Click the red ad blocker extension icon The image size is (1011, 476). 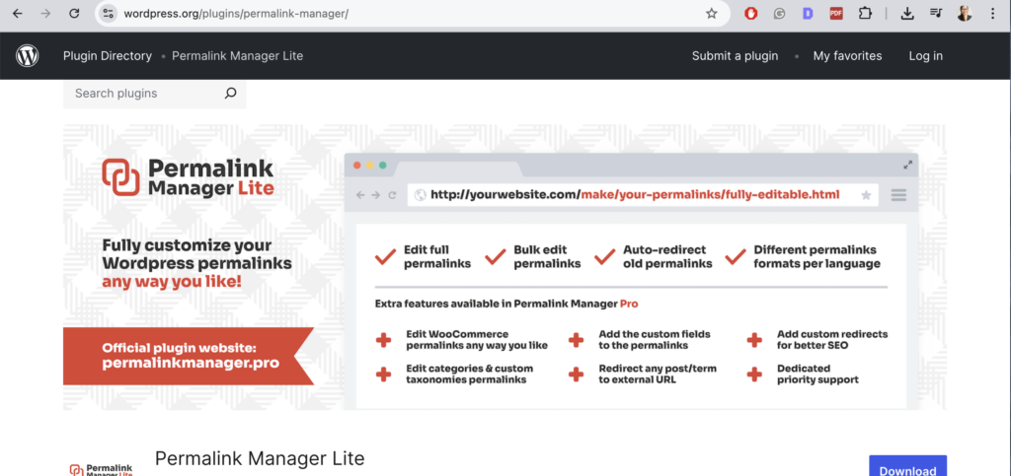[750, 13]
